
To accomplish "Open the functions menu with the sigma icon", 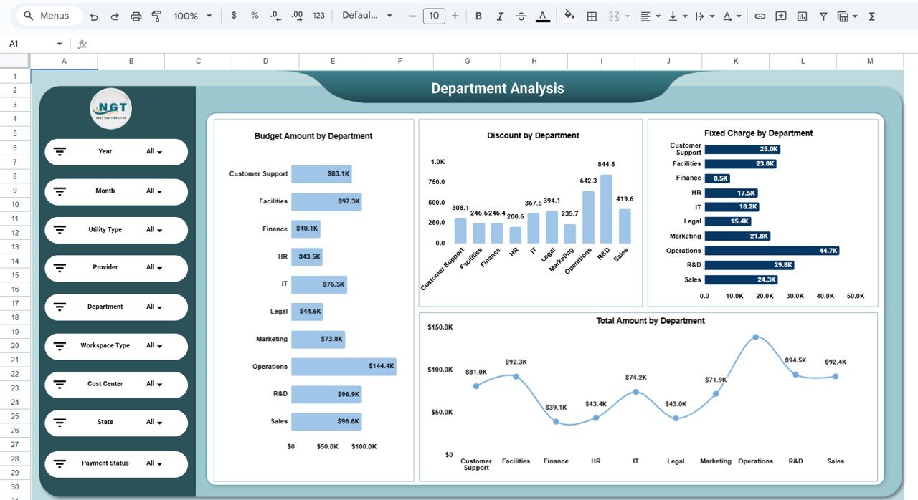I will 871,15.
